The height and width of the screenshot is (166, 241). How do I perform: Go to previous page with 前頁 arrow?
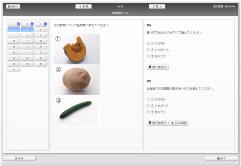[x=83, y=6]
